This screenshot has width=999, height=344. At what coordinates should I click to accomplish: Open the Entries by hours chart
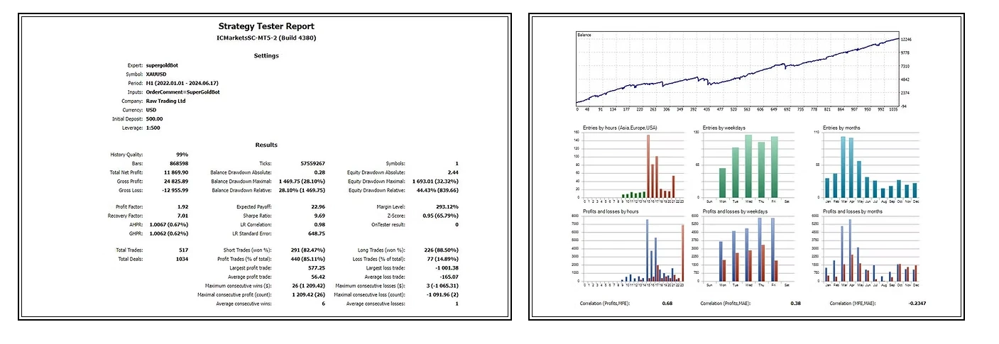pyautogui.click(x=630, y=166)
